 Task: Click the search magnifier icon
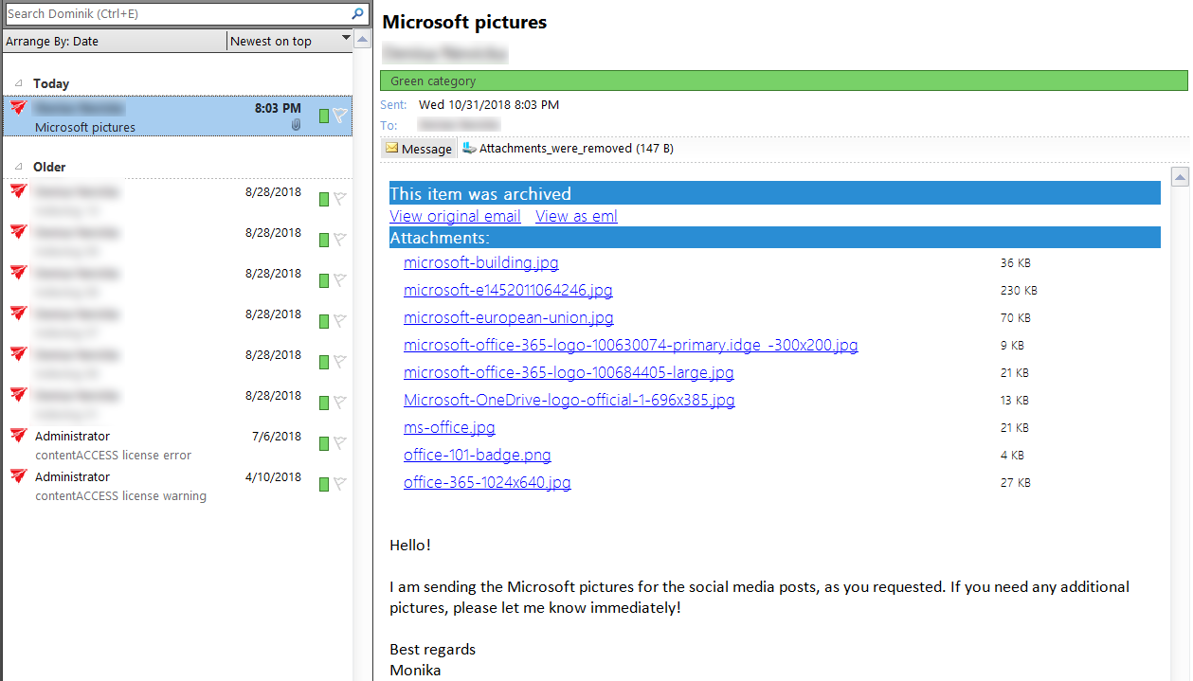click(x=358, y=14)
